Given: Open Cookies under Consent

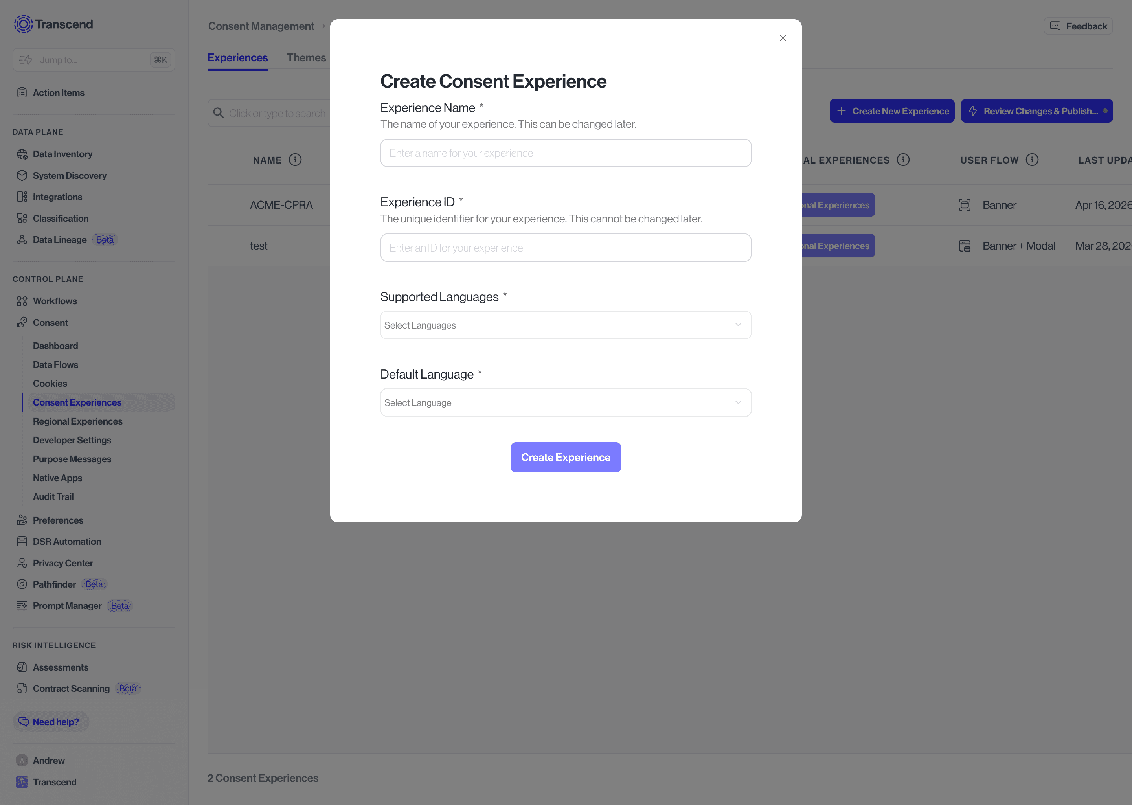Looking at the screenshot, I should click(x=50, y=383).
